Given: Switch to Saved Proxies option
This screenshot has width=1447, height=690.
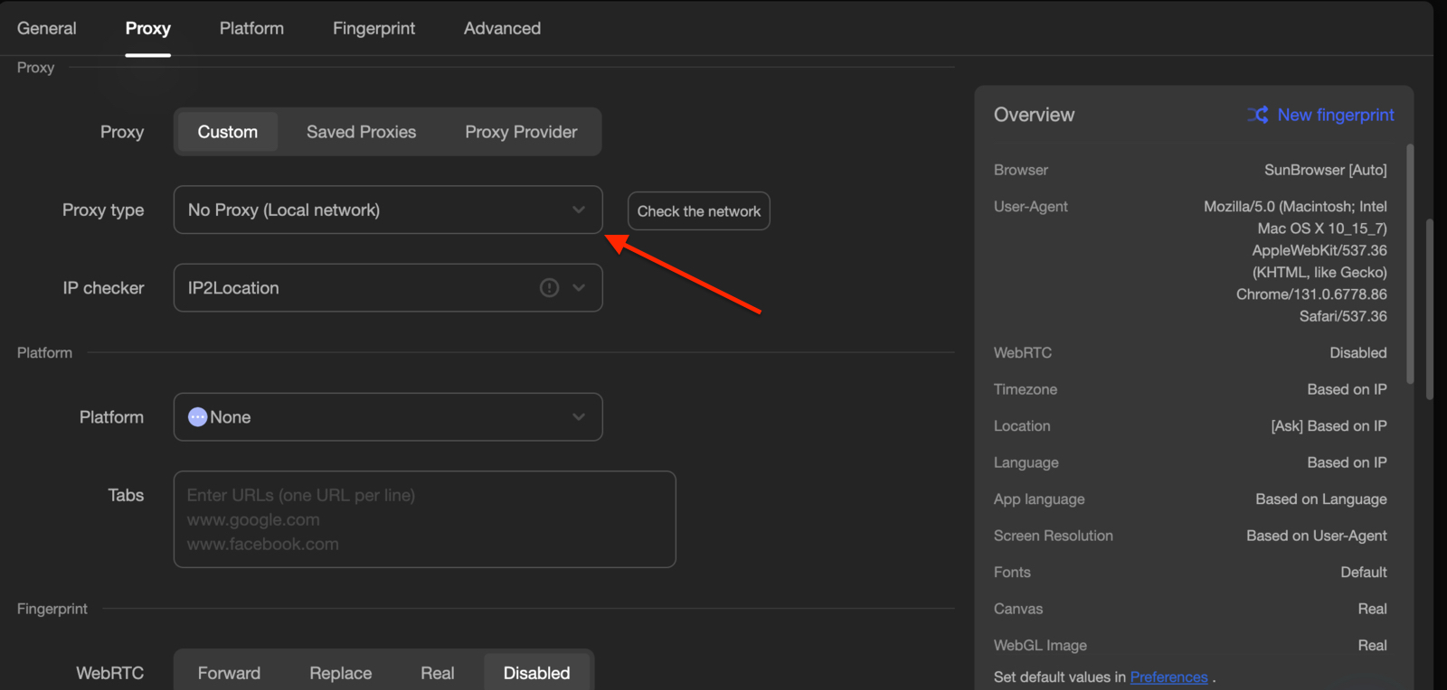Looking at the screenshot, I should tap(361, 132).
